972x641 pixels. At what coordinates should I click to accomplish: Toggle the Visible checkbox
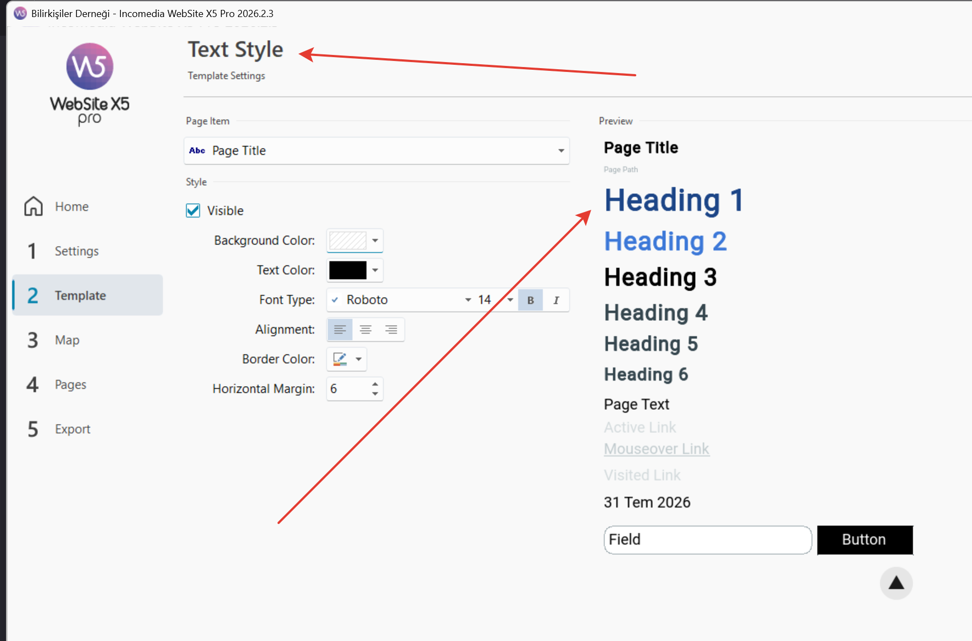[193, 210]
